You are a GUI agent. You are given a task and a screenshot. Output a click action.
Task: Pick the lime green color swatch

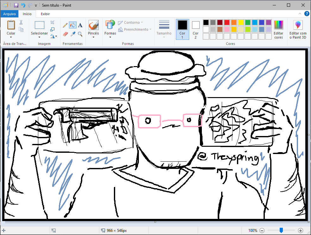coord(247,29)
